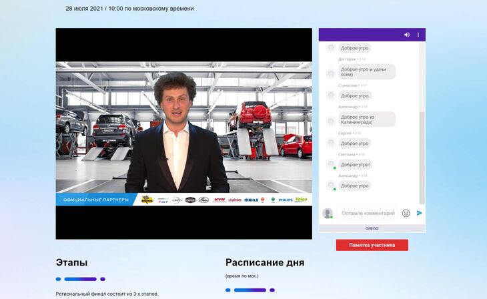Click the KYB partner logo in the video

click(219, 200)
